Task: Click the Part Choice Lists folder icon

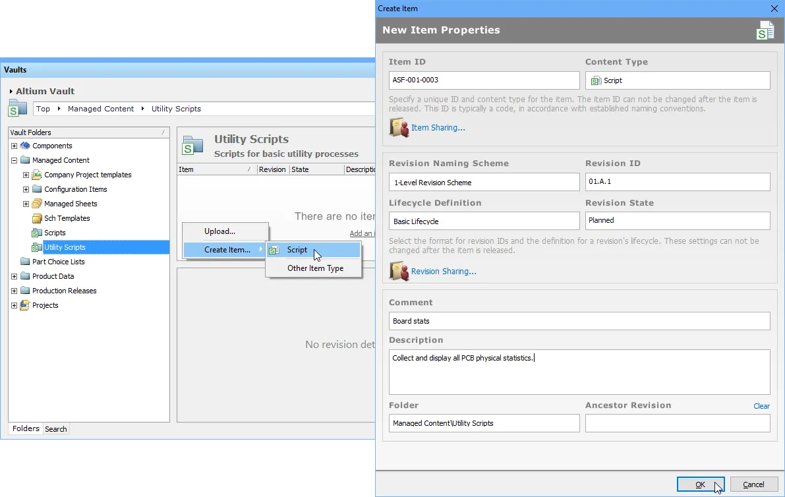Action: (x=25, y=262)
